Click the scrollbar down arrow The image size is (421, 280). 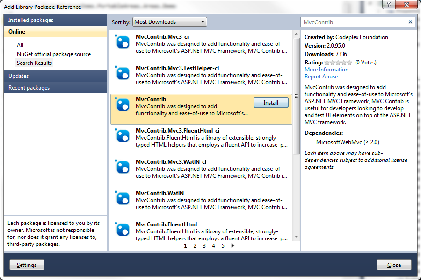coord(296,237)
